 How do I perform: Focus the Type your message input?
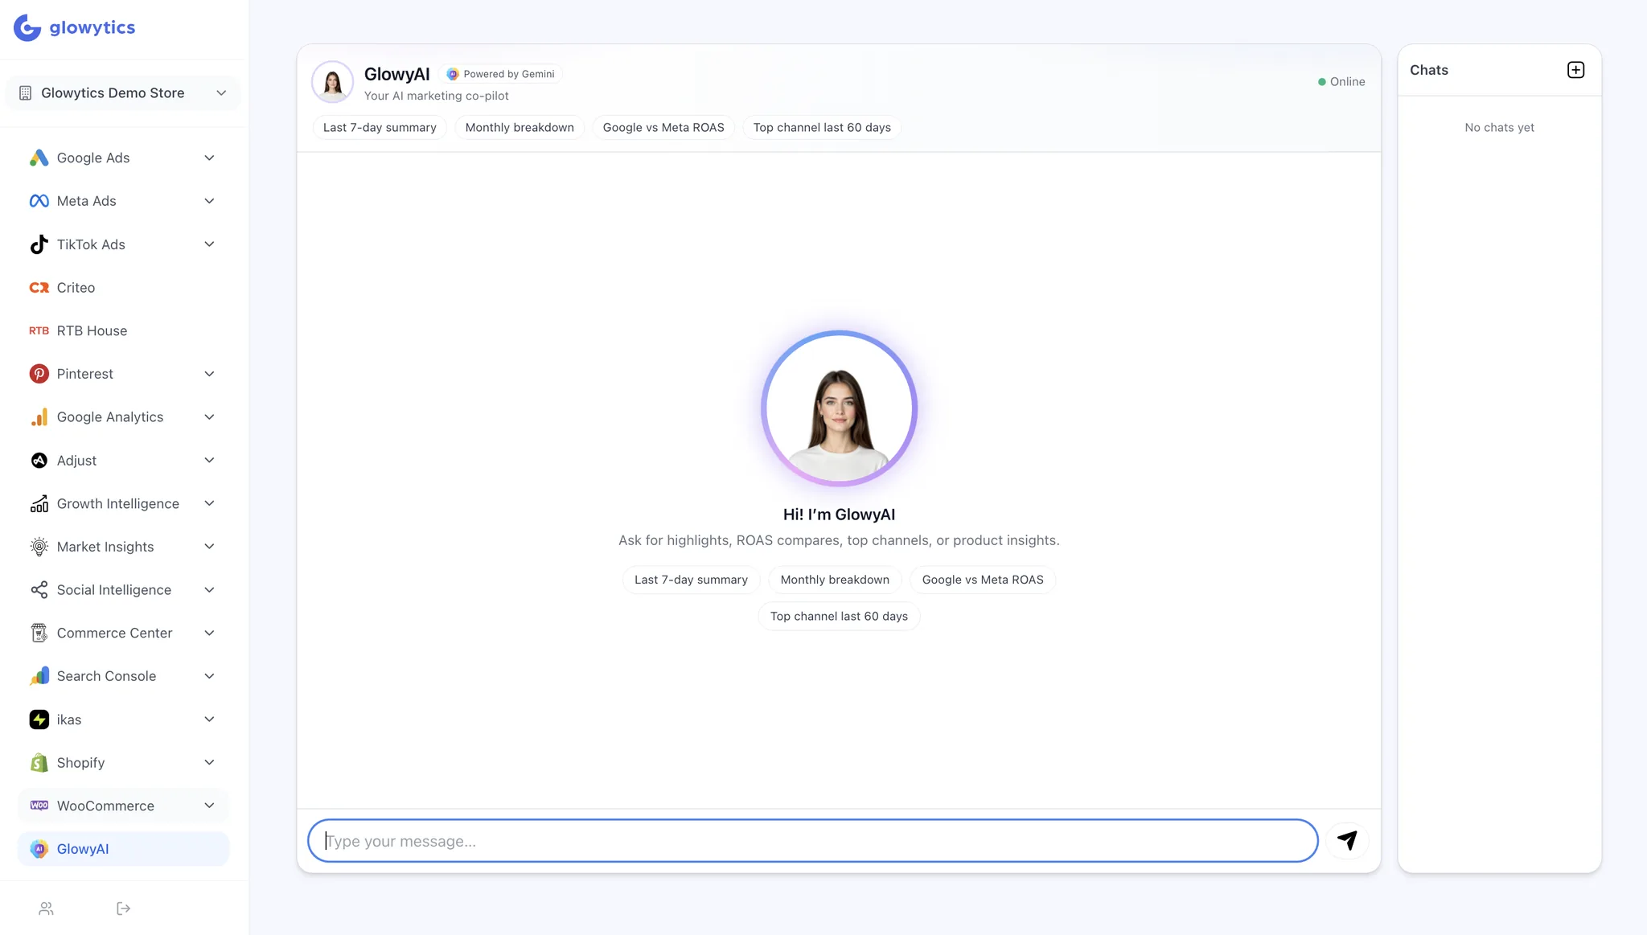(812, 841)
